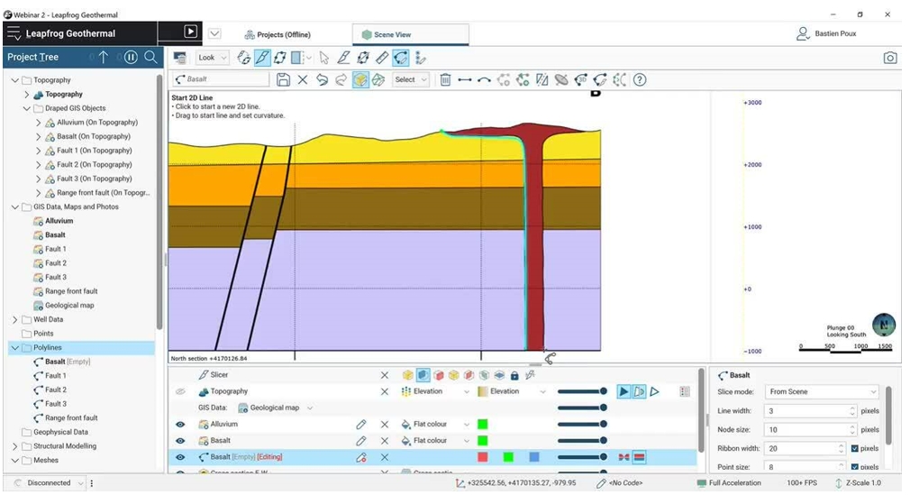Screen dimensions: 910x495
Task: Select Fault 1 polyline in tree
Action: pos(56,376)
